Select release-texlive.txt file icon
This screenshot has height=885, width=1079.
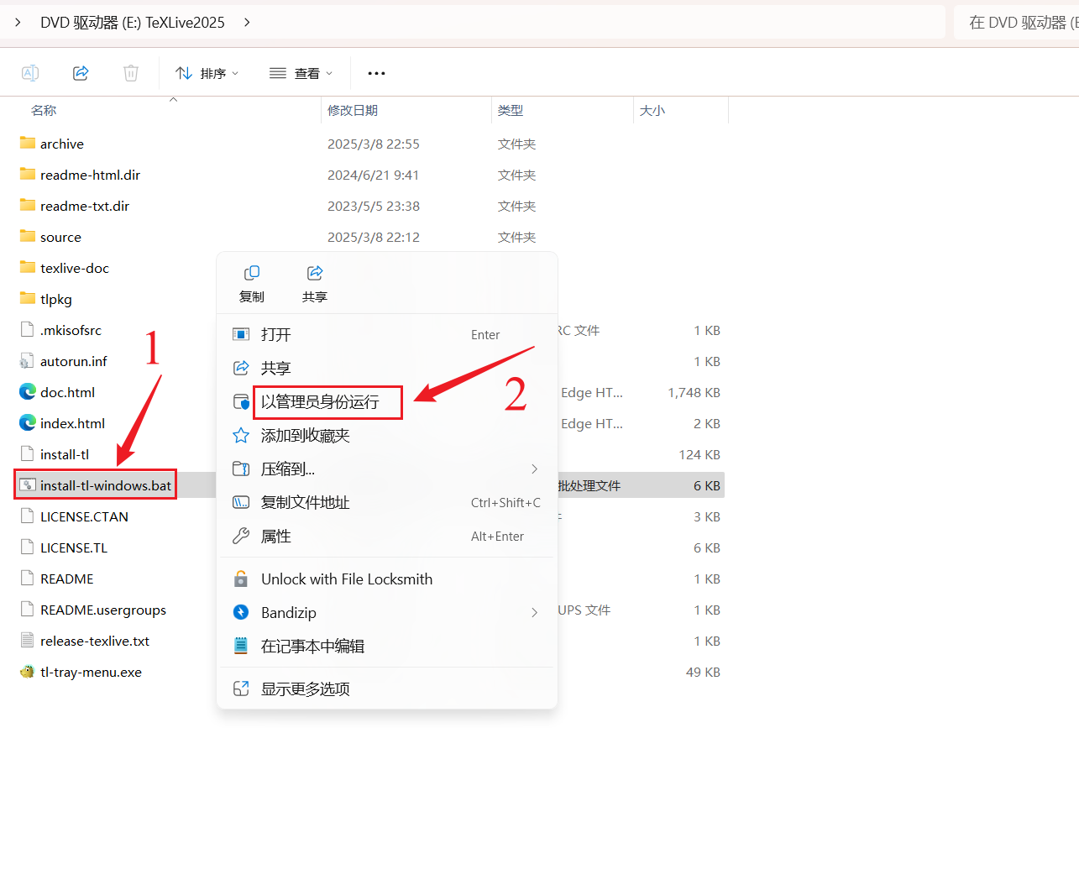pyautogui.click(x=28, y=640)
